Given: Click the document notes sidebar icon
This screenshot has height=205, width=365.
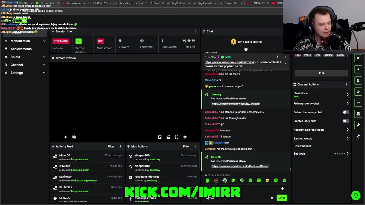Looking at the screenshot, I should point(358,80).
